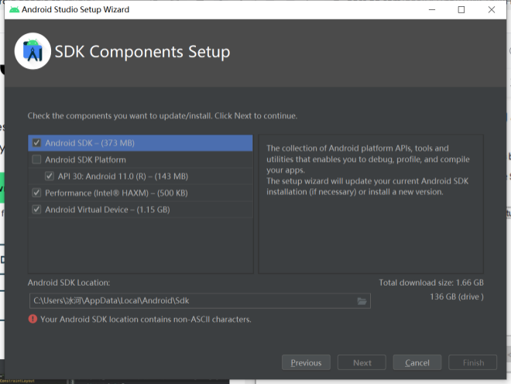Click the Next button
511x384 pixels.
coord(362,362)
